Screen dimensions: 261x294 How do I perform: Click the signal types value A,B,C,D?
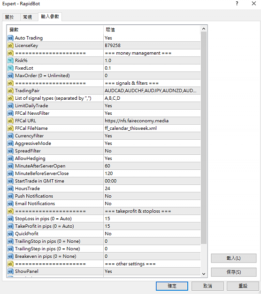pyautogui.click(x=113, y=98)
